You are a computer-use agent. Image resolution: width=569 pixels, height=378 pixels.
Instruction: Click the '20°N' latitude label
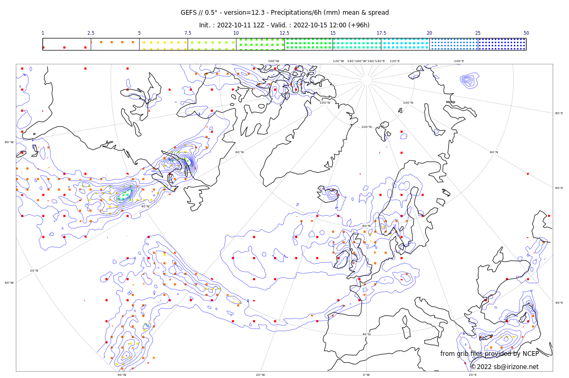click(34, 271)
